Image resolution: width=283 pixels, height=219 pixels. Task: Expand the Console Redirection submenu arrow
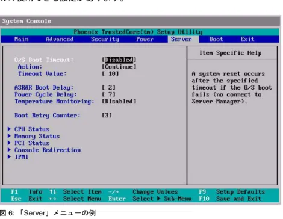[x=9, y=150]
